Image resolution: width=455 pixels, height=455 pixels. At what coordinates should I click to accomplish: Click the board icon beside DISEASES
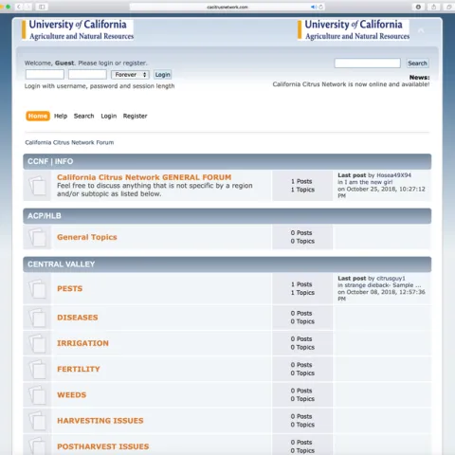click(x=37, y=318)
